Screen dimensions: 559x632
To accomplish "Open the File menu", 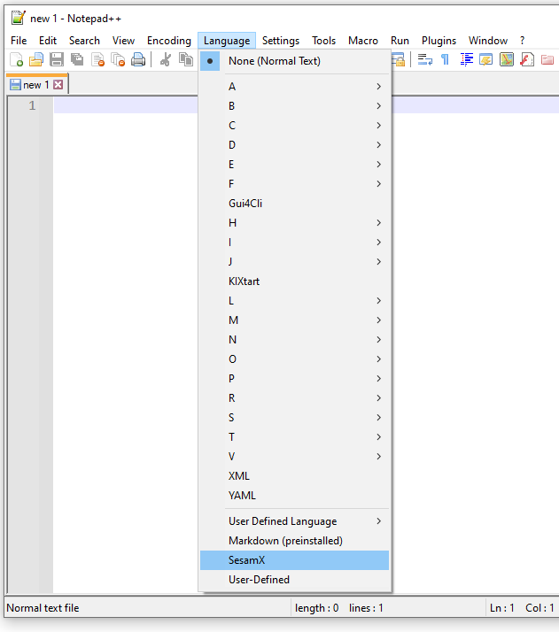I will pyautogui.click(x=19, y=41).
